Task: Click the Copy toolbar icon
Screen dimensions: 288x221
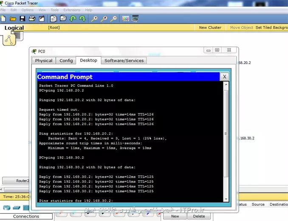Action: tap(54, 19)
